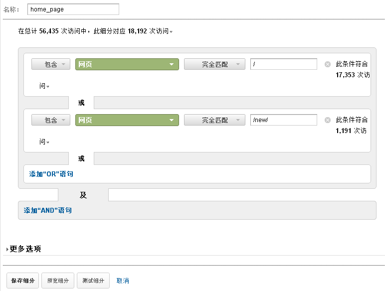Open the second 包含 include dropdown
This screenshot has height=291, width=385.
coord(51,120)
